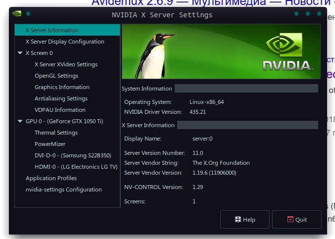This screenshot has width=335, height=239.
Task: Click the NVIDIA penguin banner image
Action: pyautogui.click(x=221, y=51)
